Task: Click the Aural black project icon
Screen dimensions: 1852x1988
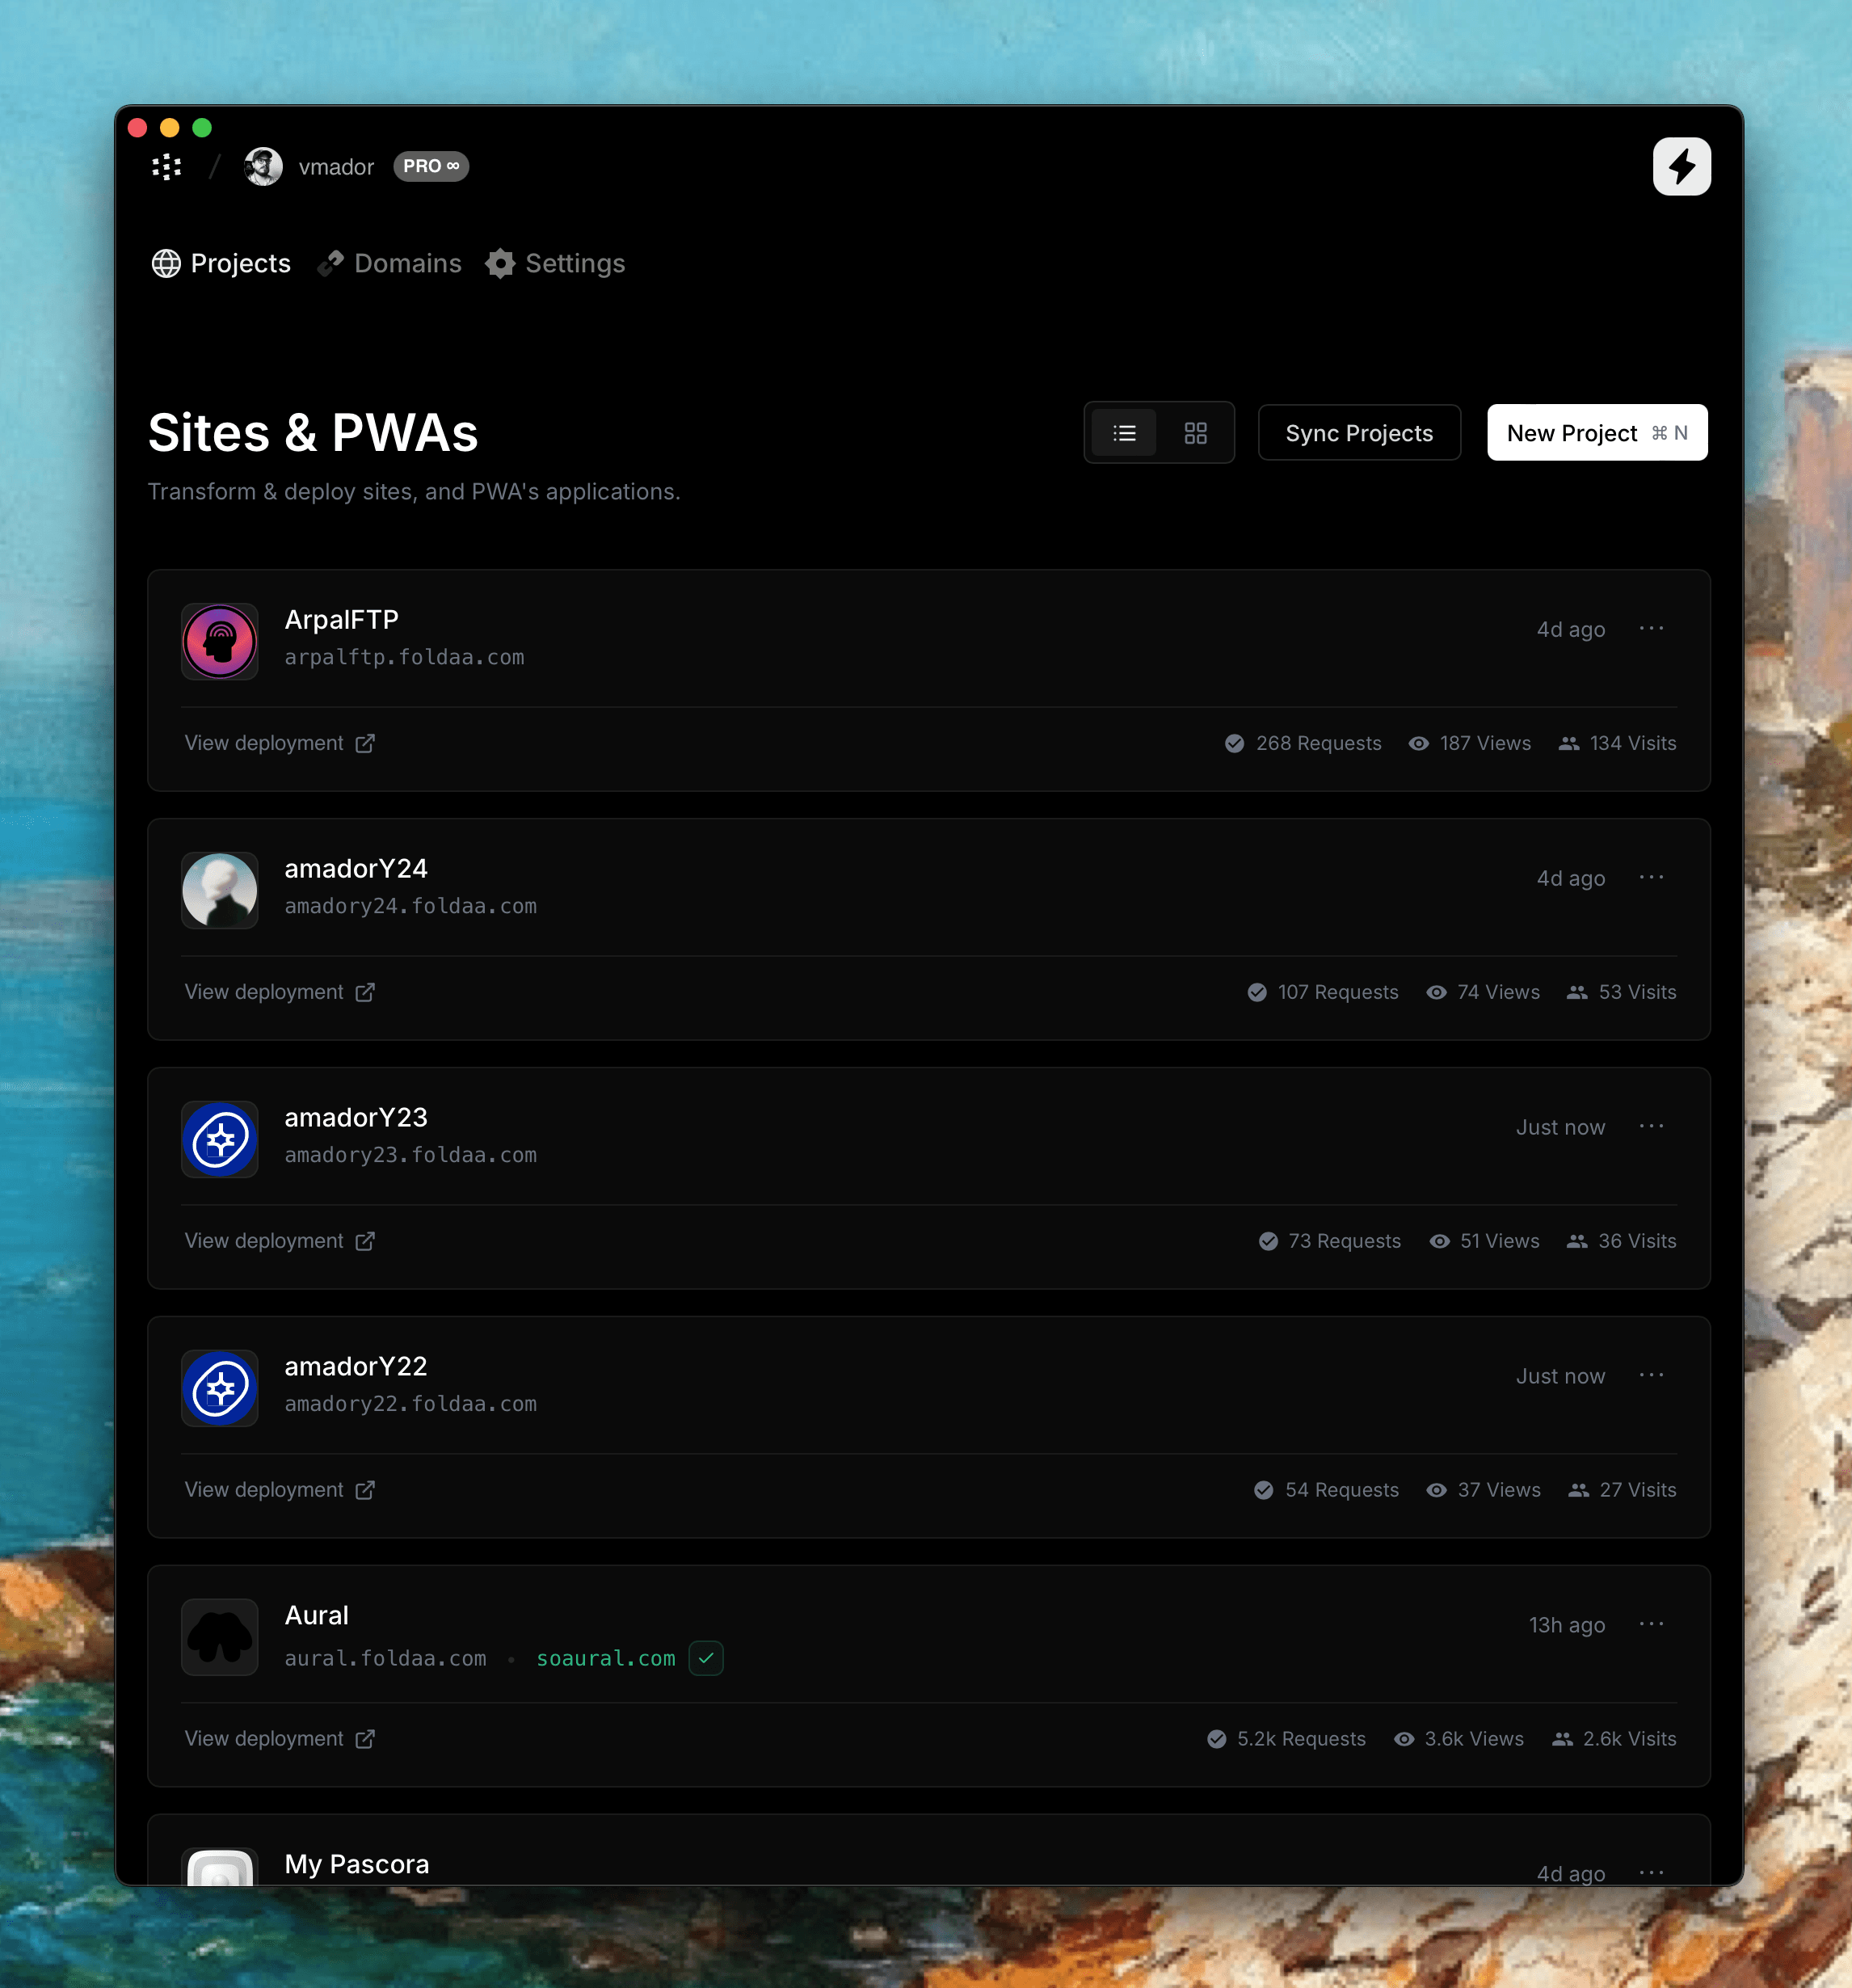Action: click(x=220, y=1637)
